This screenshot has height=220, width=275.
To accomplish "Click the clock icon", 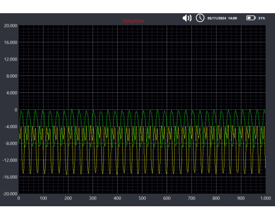I will tap(200, 18).
